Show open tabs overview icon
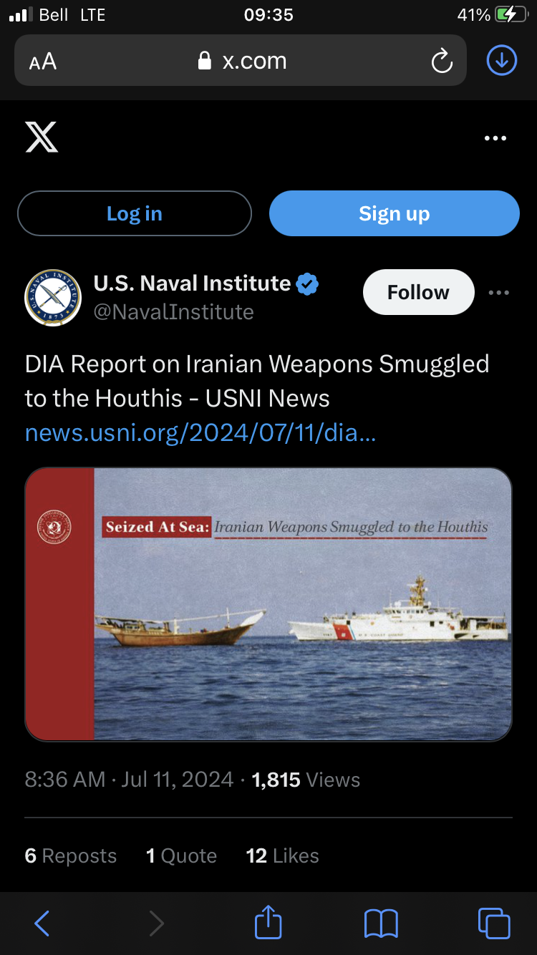 coord(494,923)
